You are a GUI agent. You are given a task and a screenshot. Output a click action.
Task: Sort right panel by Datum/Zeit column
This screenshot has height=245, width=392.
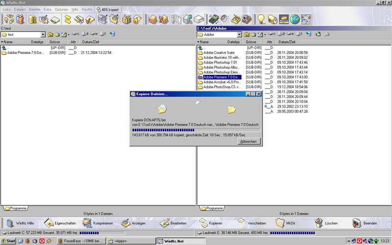click(287, 42)
